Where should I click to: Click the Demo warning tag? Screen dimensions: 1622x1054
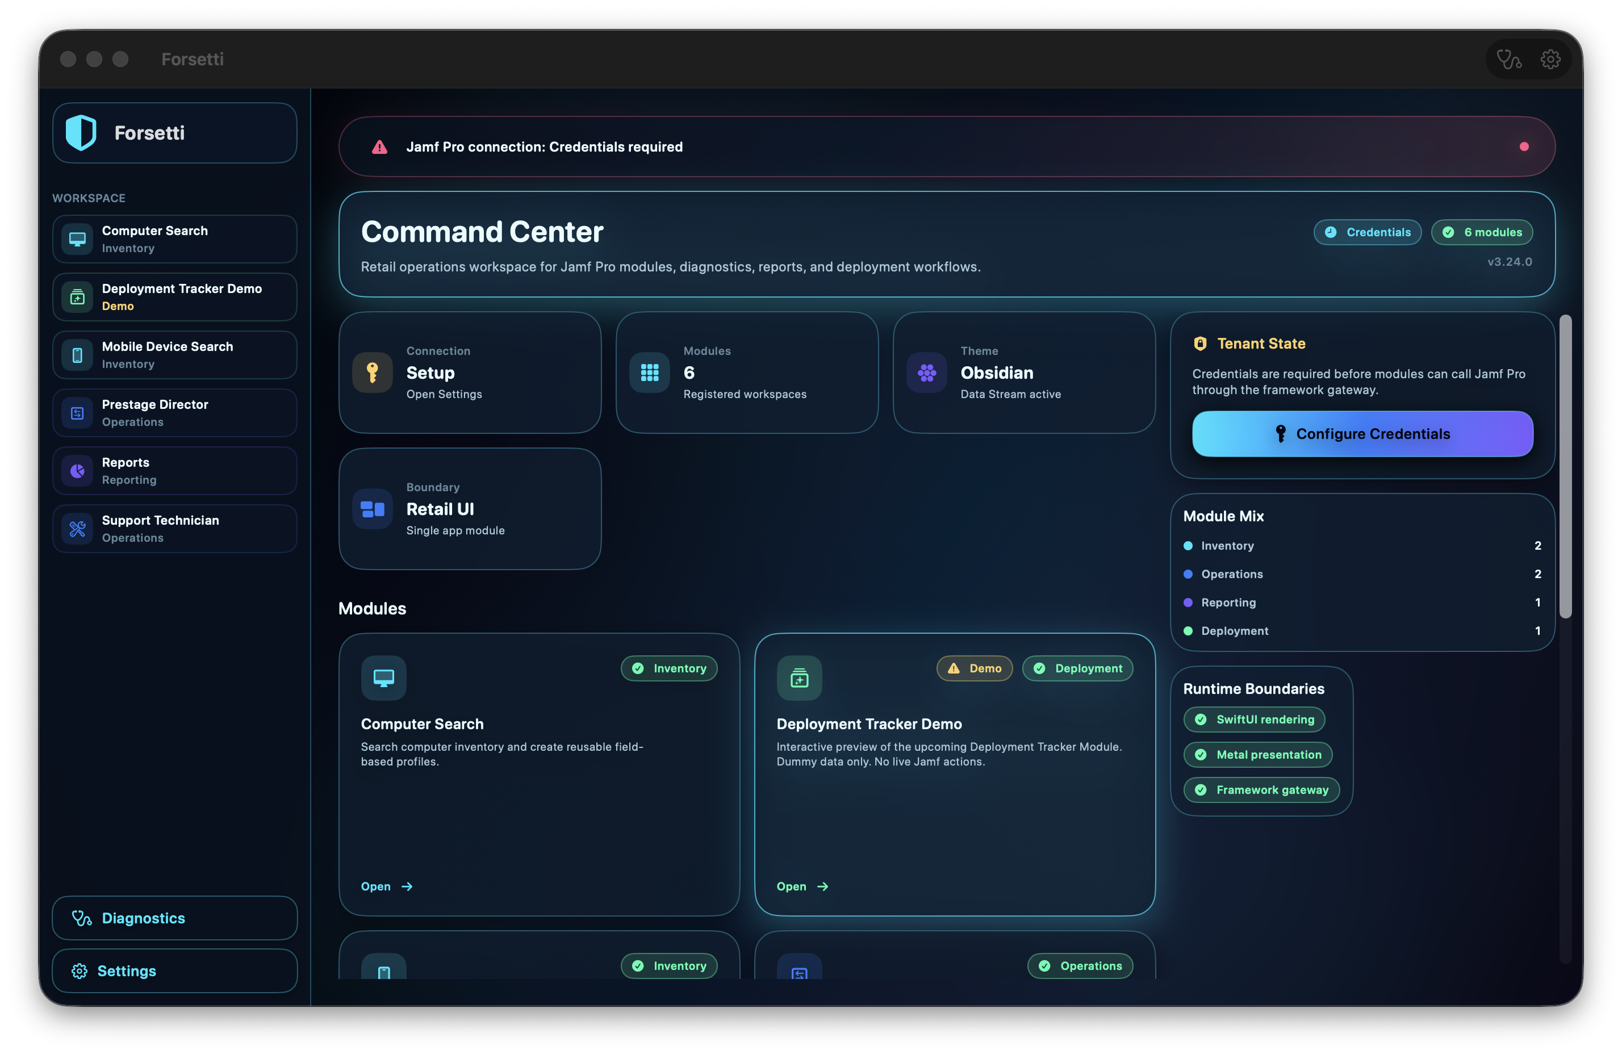pos(974,668)
